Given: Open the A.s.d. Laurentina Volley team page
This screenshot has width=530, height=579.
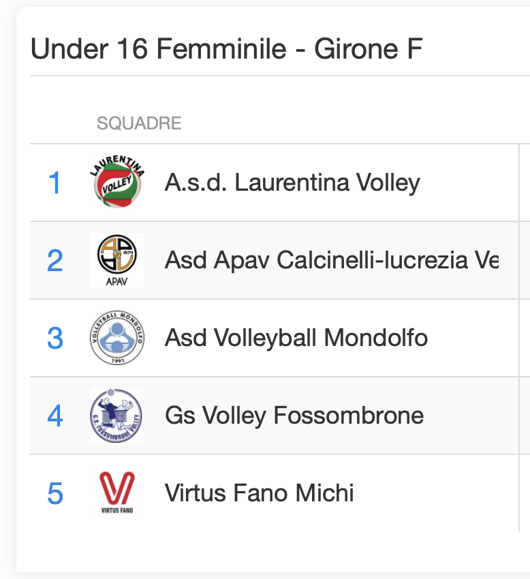Looking at the screenshot, I should pyautogui.click(x=292, y=183).
